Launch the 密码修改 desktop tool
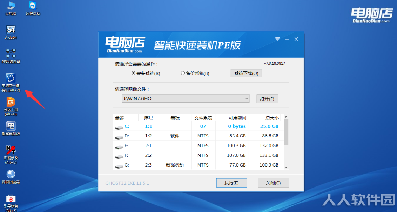 click(x=11, y=155)
